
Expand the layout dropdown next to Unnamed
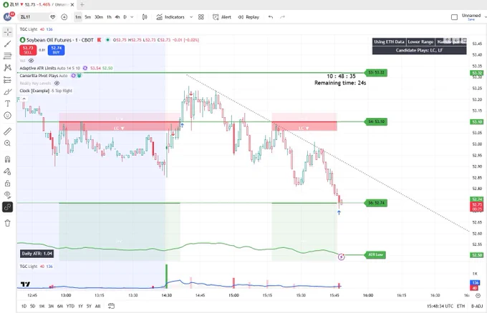485,17
